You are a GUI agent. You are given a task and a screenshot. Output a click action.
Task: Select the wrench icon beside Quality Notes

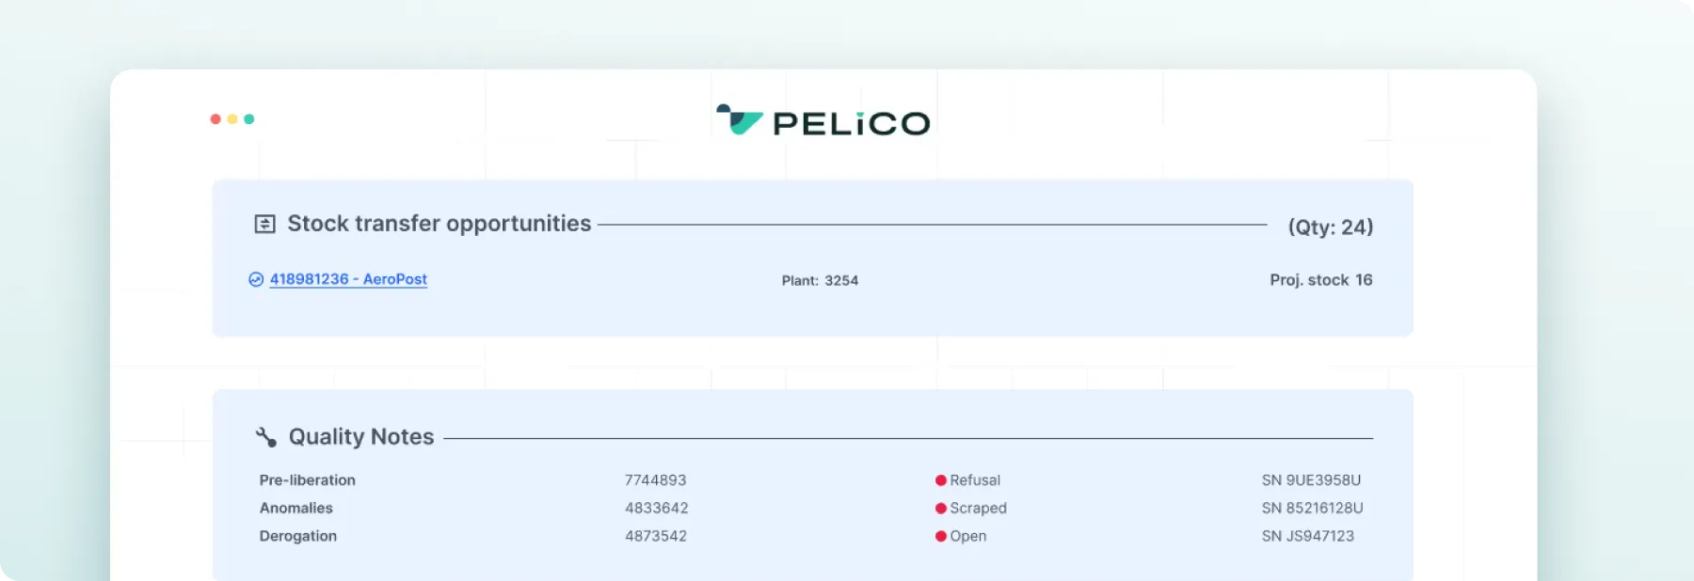[x=267, y=436]
